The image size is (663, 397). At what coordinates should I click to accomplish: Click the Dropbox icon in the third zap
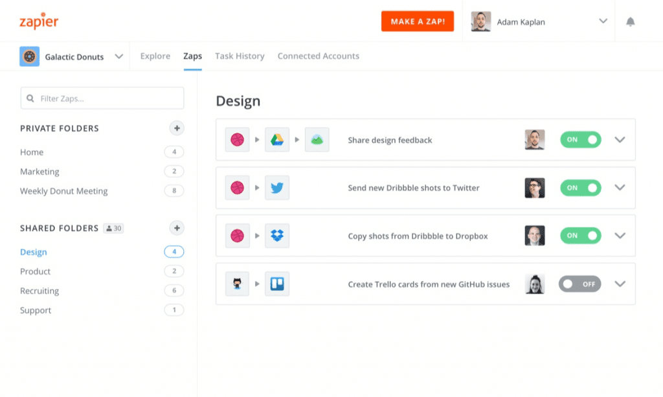tap(277, 235)
